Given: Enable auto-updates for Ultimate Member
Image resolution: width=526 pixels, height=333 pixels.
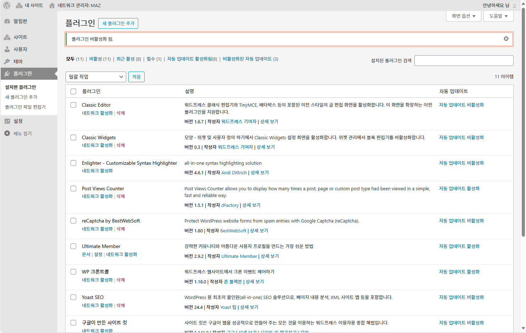Looking at the screenshot, I should pyautogui.click(x=459, y=246).
